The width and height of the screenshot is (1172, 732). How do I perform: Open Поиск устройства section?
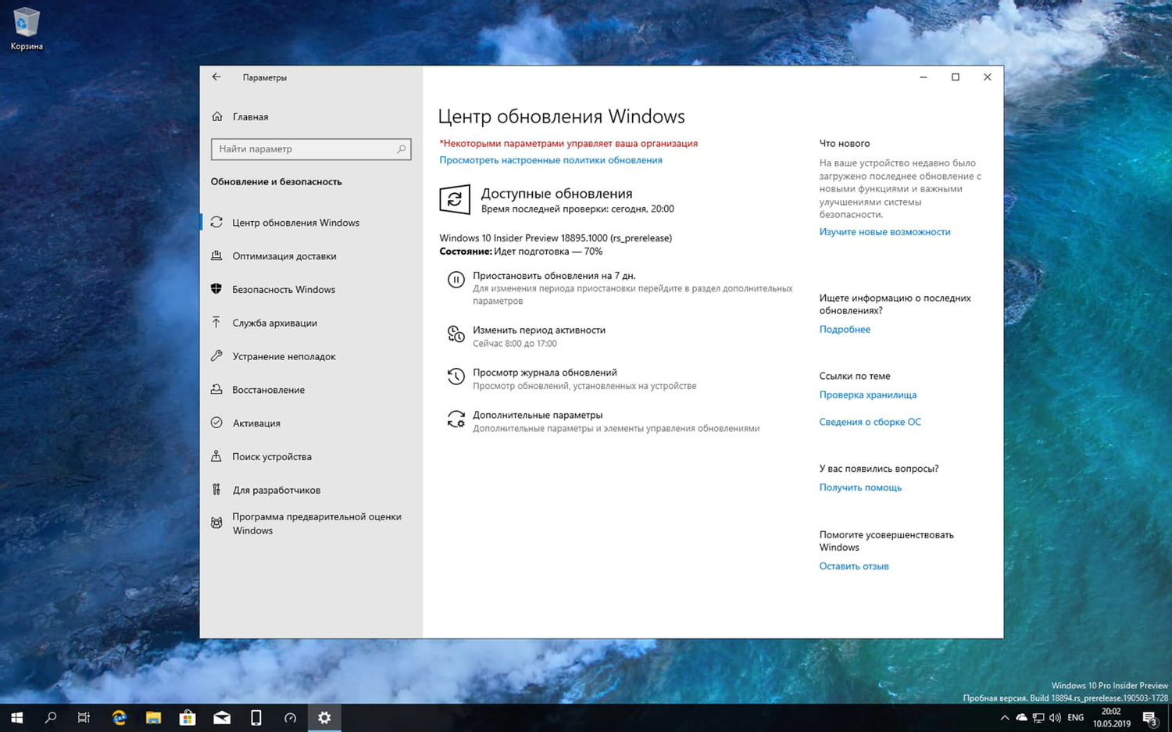[x=271, y=456]
